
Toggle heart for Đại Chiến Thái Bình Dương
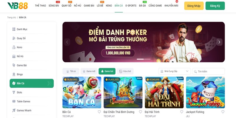140,112
